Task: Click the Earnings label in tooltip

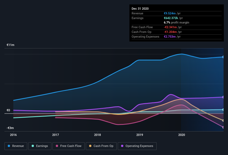Action: tap(137, 18)
